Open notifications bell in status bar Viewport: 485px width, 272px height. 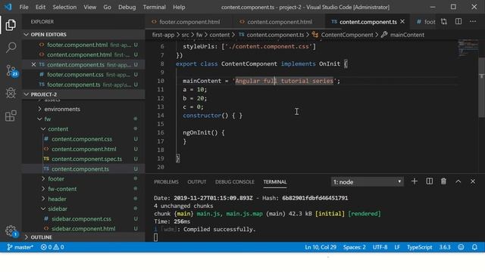(x=474, y=247)
